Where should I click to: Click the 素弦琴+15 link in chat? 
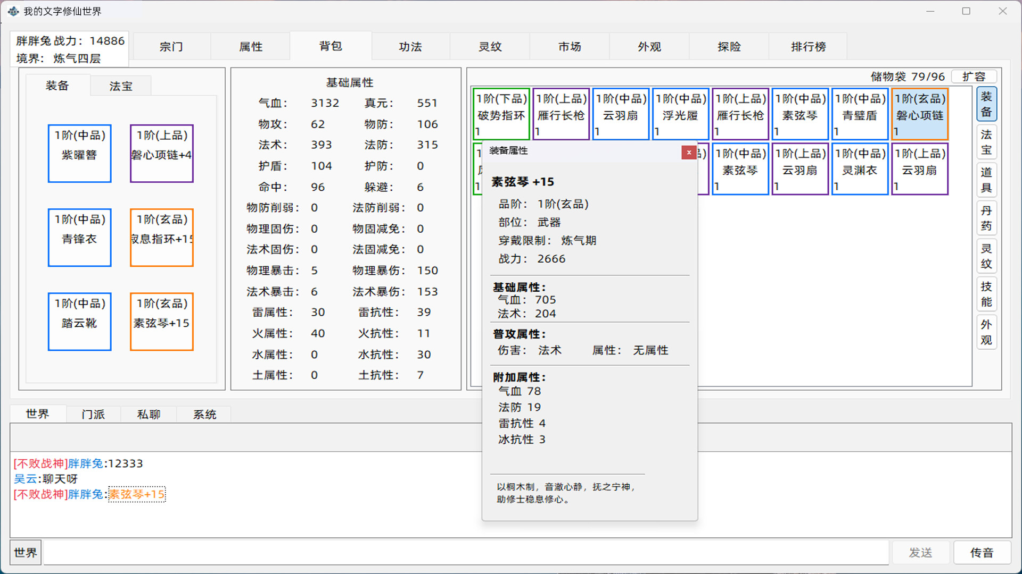coord(136,494)
